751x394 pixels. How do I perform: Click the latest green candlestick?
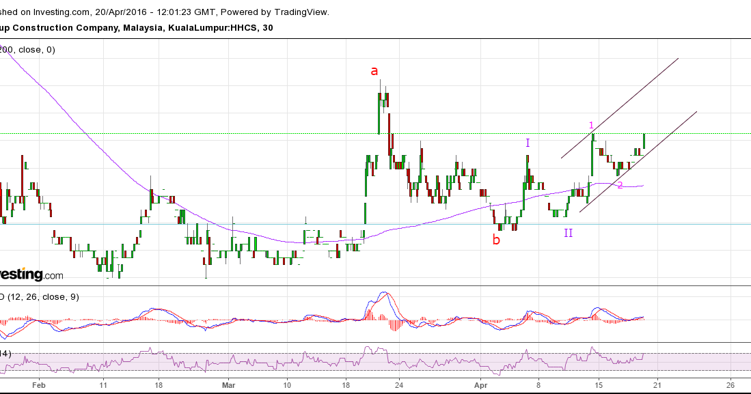(644, 141)
